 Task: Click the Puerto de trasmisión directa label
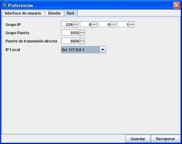tap(31, 41)
